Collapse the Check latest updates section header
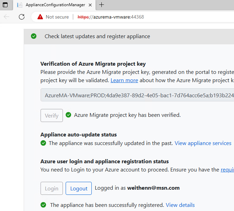Viewport: 234px width, 211px height. pos(97,36)
